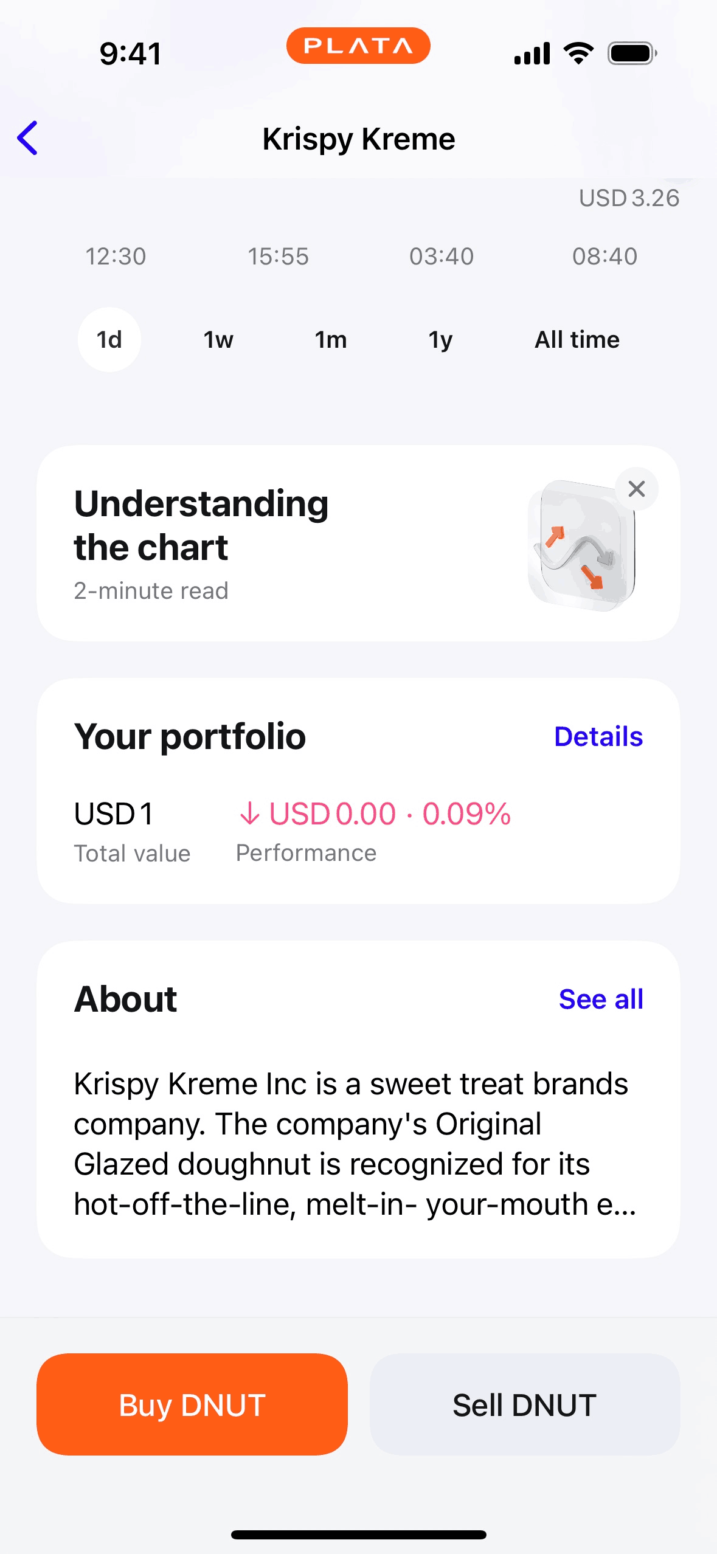Screen dimensions: 717x1554
Task: Select the All time range
Action: click(x=577, y=340)
